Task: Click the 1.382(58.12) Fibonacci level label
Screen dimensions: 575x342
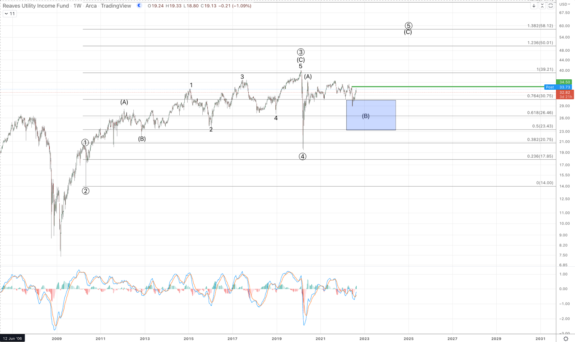Action: click(540, 26)
